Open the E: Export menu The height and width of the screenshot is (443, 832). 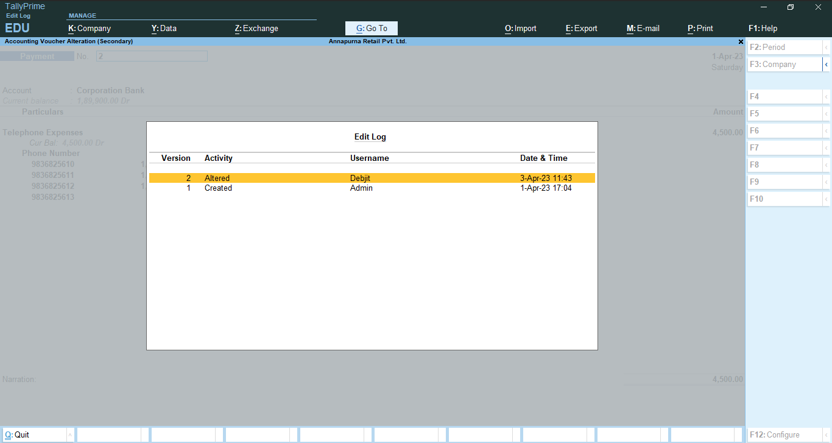582,28
